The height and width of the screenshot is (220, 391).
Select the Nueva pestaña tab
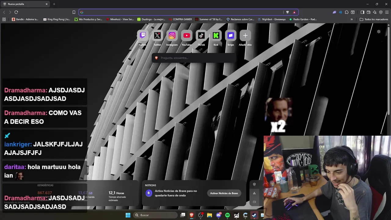[x=24, y=4]
